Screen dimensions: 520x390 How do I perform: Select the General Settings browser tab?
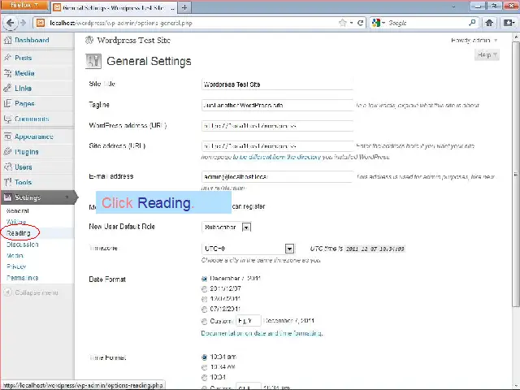pyautogui.click(x=114, y=7)
